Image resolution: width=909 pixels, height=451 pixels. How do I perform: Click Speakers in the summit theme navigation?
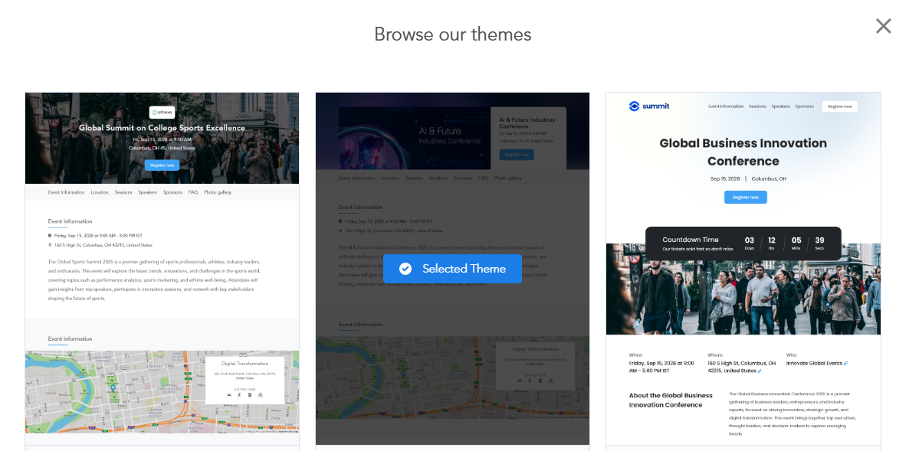(780, 106)
